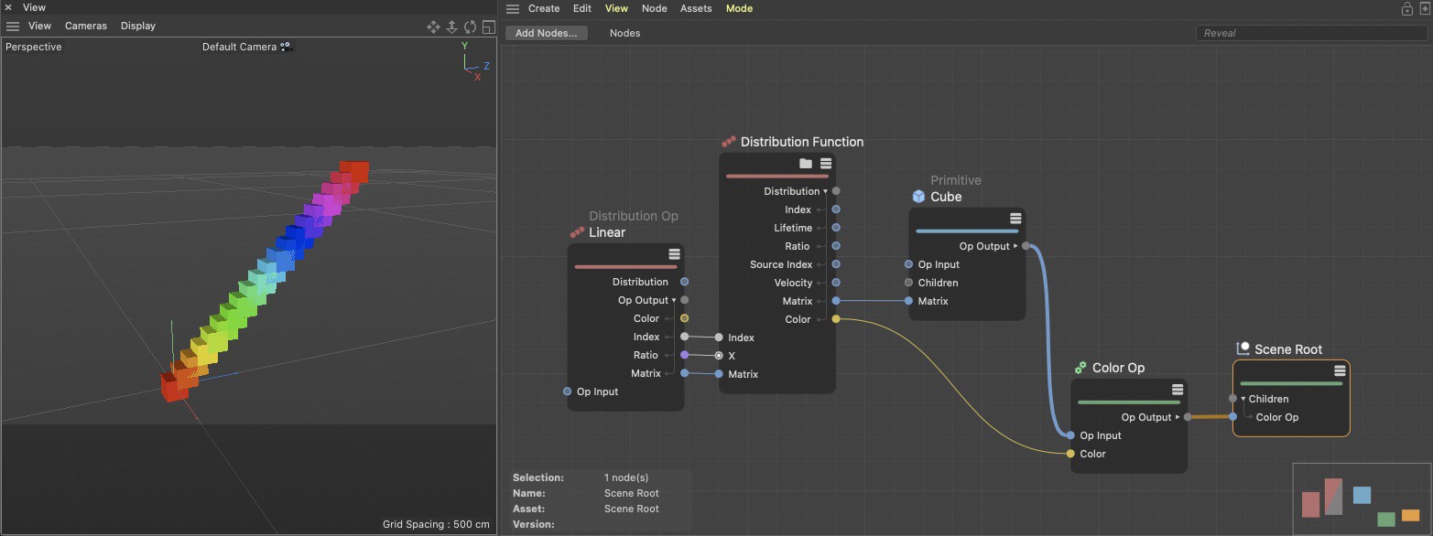Collapse the Distribution port group on Distribution Function
This screenshot has width=1433, height=536.
pyautogui.click(x=825, y=191)
